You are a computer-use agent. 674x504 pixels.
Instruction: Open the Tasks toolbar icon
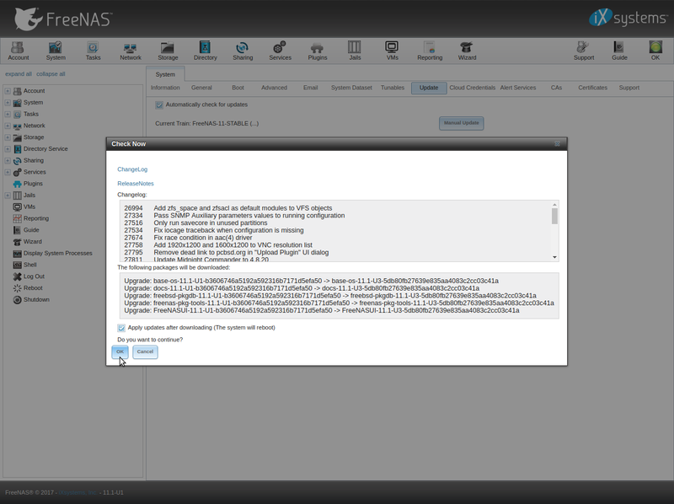click(x=93, y=51)
